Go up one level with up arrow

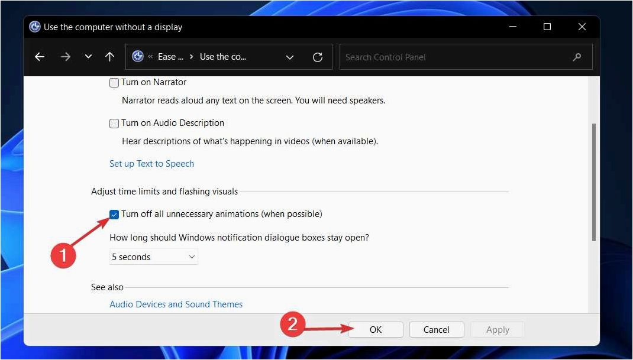[x=109, y=57]
